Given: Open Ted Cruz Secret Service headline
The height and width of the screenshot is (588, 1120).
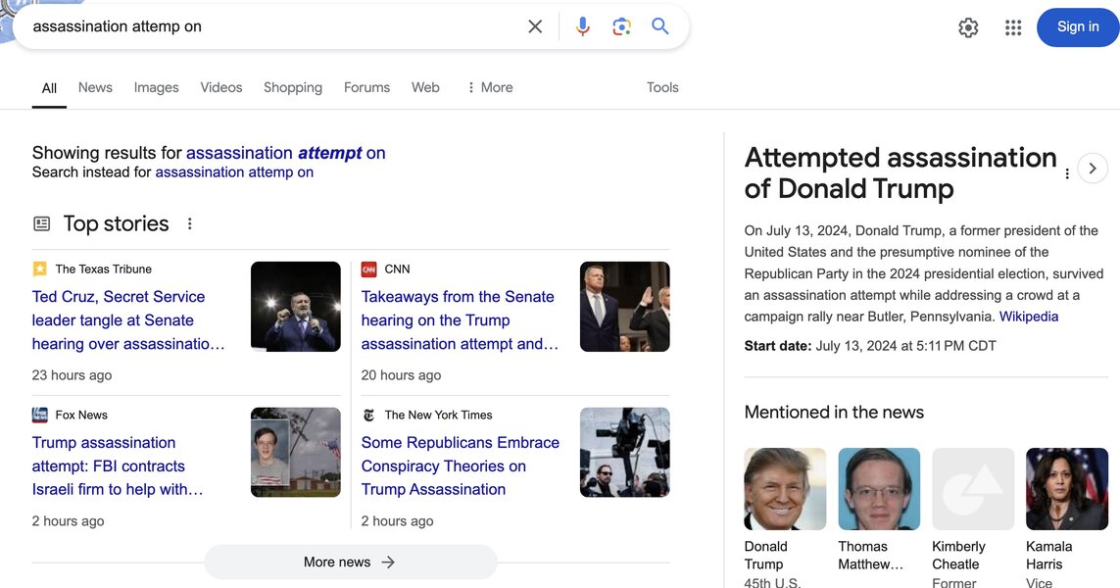Looking at the screenshot, I should (x=128, y=320).
